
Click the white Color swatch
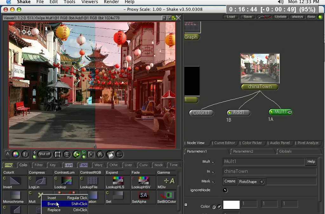(x=231, y=205)
